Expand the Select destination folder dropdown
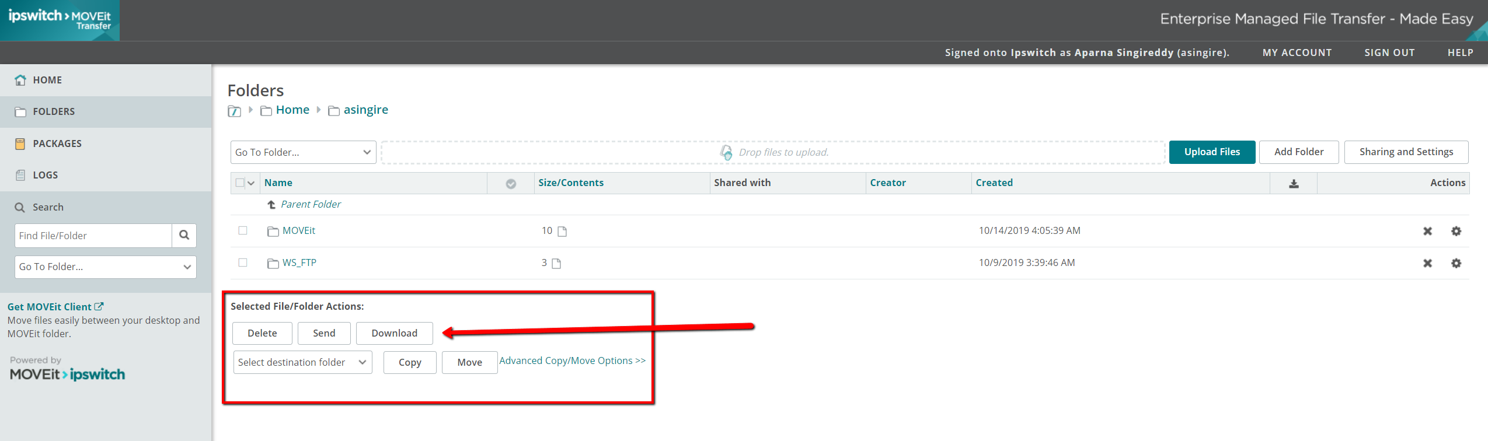Image resolution: width=1488 pixels, height=441 pixels. click(302, 362)
